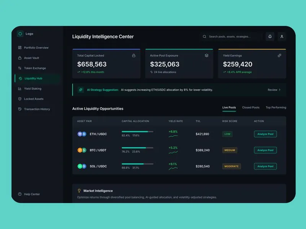Image resolution: width=306 pixels, height=229 pixels.
Task: Analyze Pool for ETH / USDC
Action: tap(265, 134)
